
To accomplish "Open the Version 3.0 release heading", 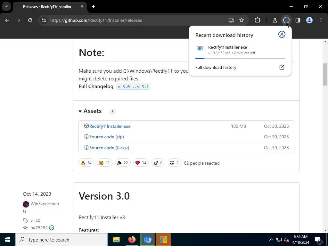I will point(104,196).
